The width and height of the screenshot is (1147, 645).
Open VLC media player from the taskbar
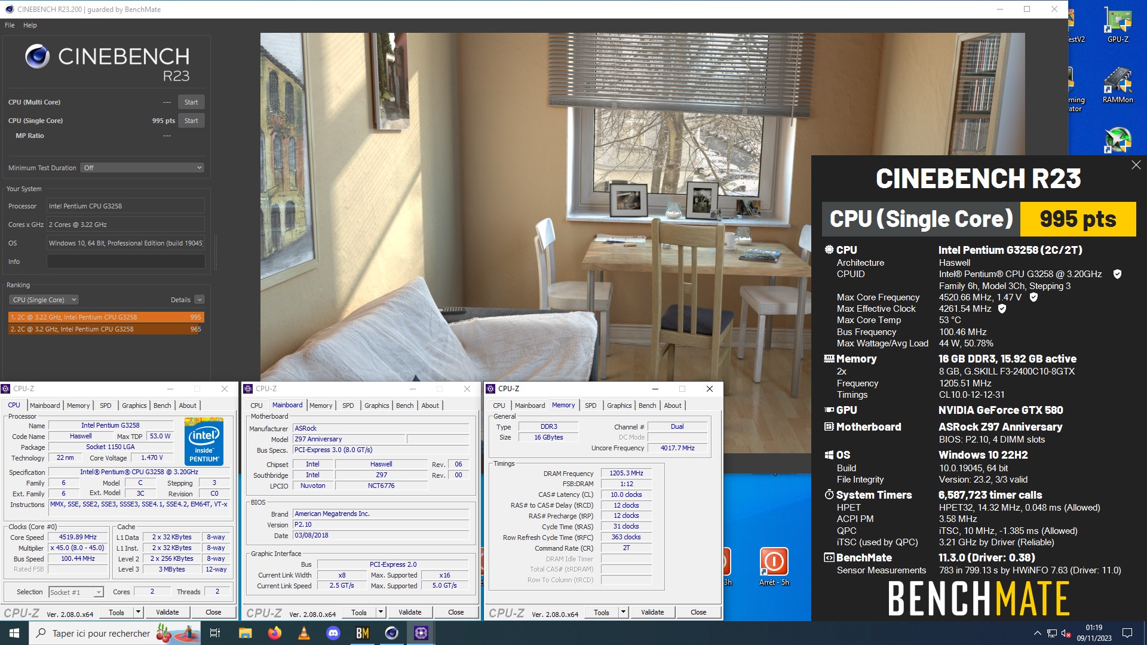pyautogui.click(x=303, y=633)
